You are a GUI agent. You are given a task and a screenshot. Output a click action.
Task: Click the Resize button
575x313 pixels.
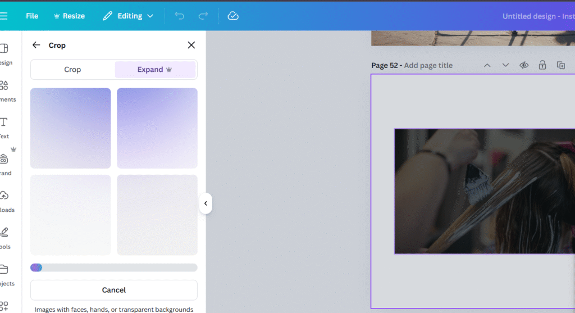69,16
